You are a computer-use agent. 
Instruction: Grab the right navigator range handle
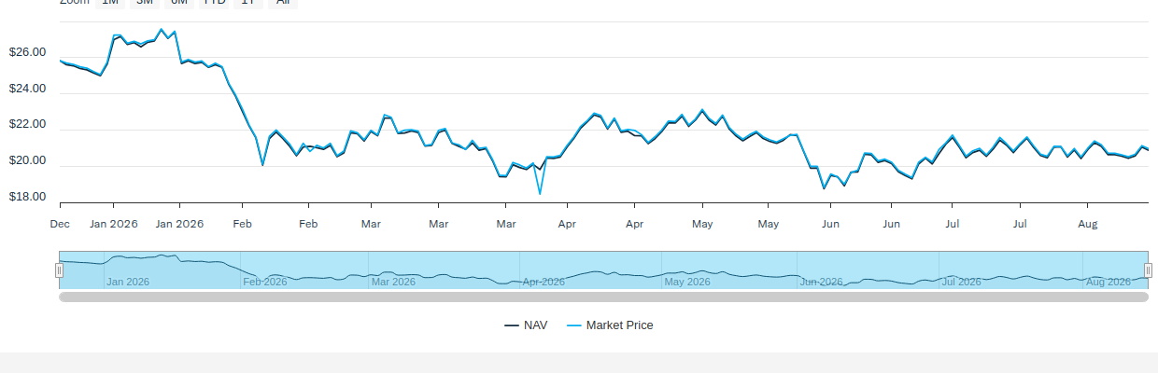[x=1148, y=270]
